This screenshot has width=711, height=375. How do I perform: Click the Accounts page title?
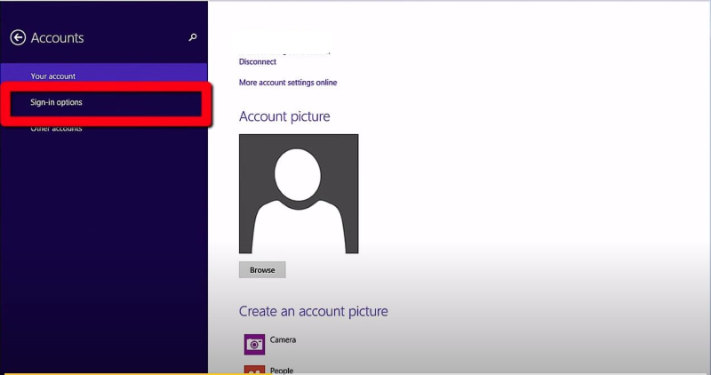tap(57, 38)
